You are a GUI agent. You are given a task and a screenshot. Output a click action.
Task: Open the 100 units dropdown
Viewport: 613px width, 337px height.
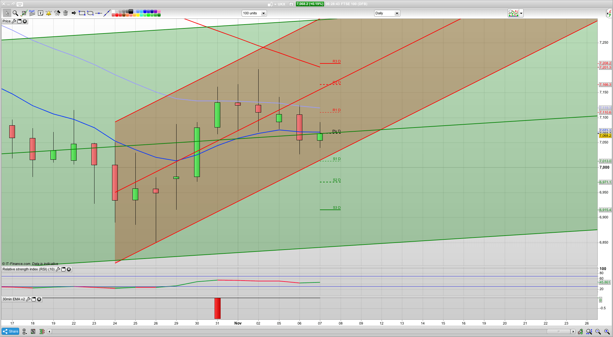click(254, 13)
